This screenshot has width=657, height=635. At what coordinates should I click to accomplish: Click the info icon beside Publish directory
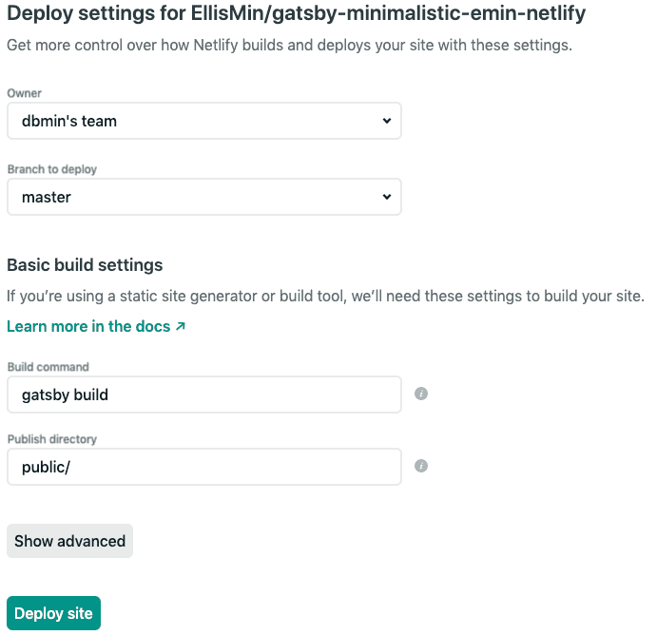tap(420, 466)
